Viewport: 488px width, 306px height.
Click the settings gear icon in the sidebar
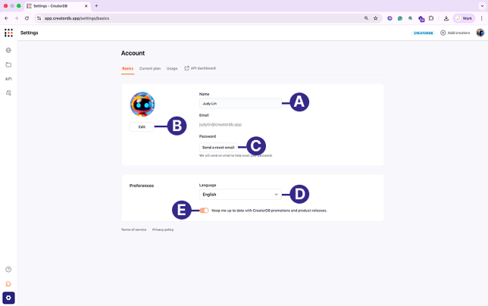point(8,298)
